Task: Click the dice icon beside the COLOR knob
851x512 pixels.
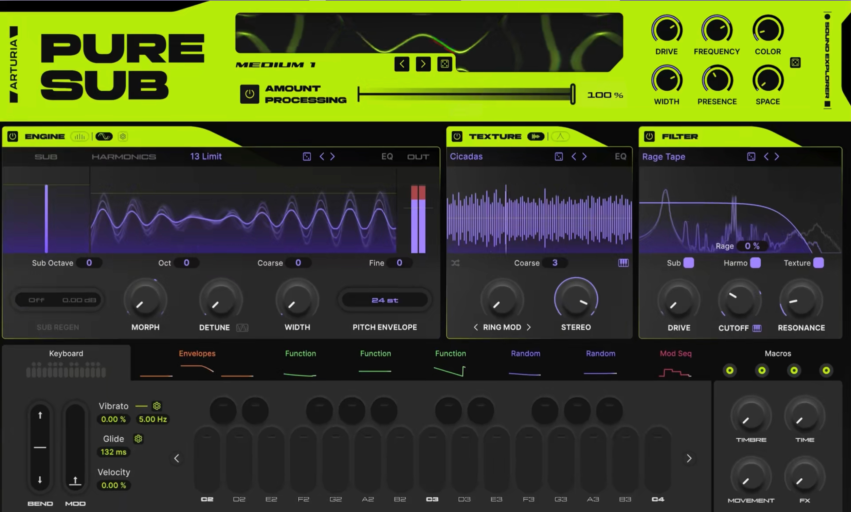Action: [795, 62]
